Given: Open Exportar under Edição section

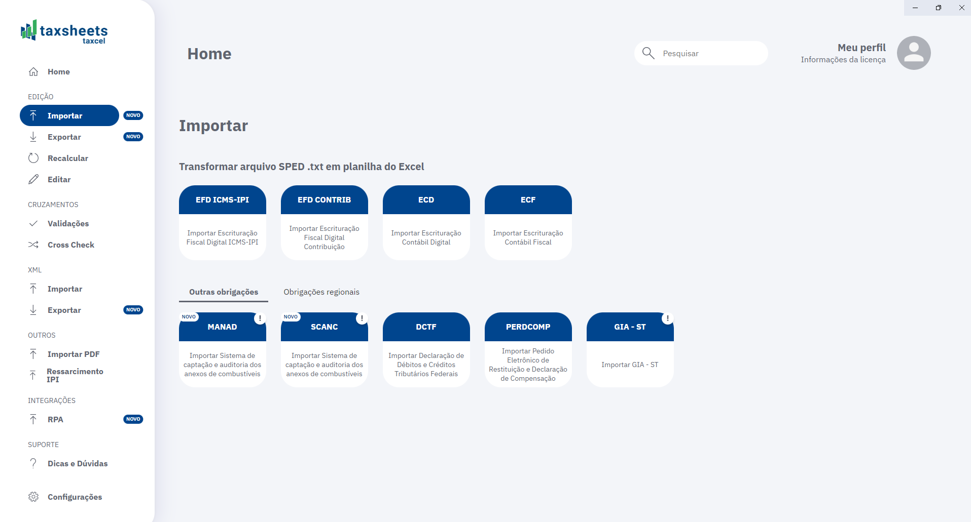Looking at the screenshot, I should pyautogui.click(x=64, y=137).
